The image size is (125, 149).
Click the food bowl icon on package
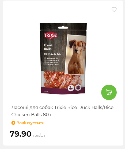(78, 88)
